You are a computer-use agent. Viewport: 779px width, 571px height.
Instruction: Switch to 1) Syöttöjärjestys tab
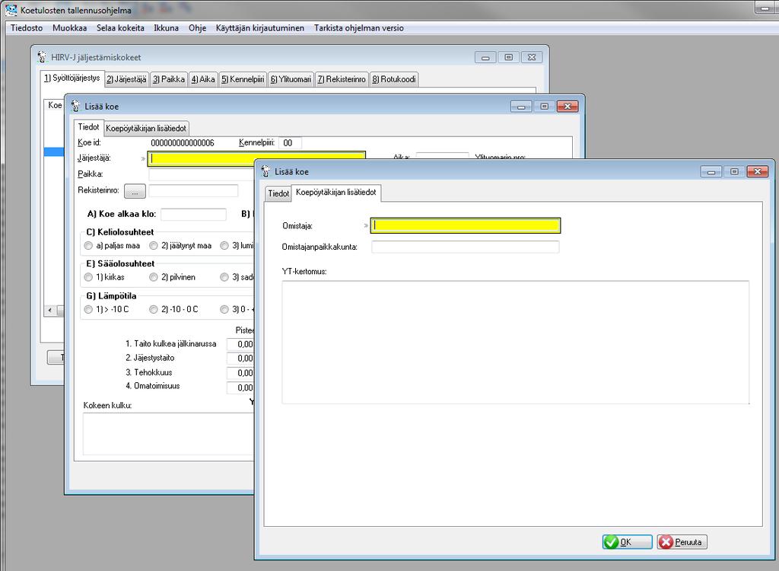point(72,78)
